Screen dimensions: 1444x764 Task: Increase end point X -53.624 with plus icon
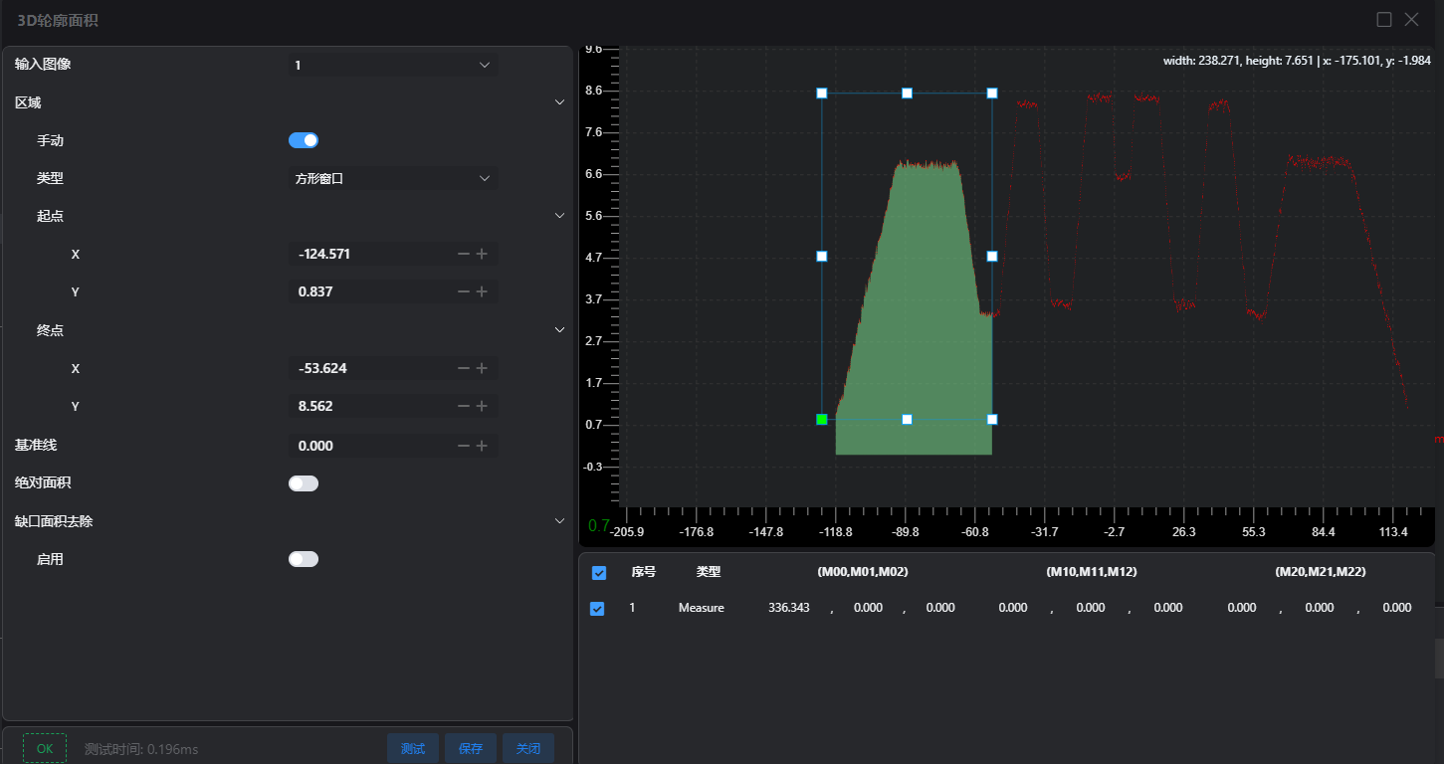tap(482, 368)
